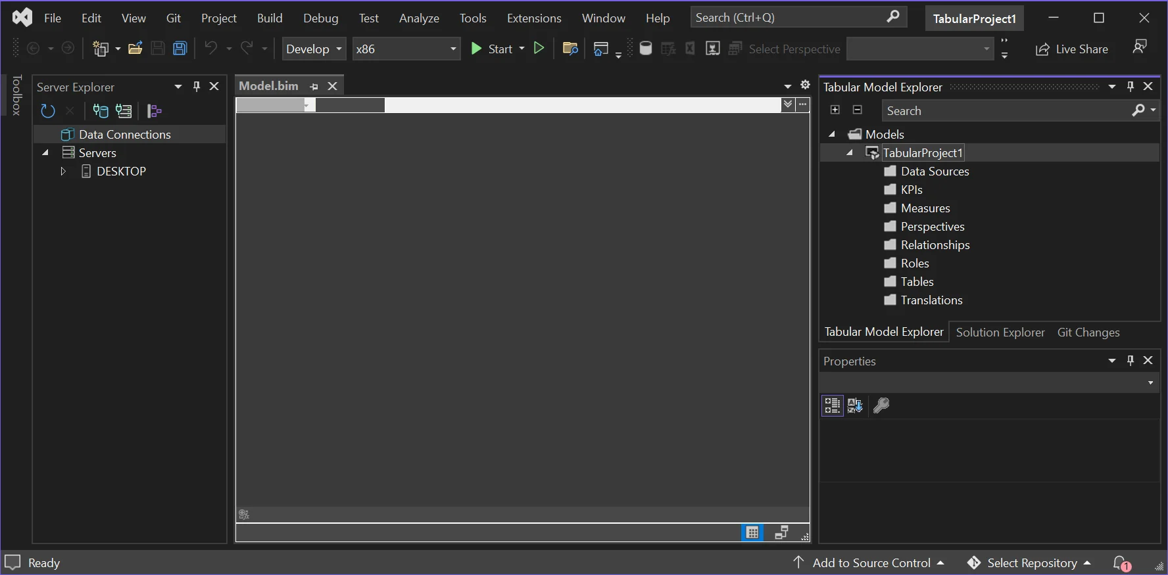This screenshot has height=575, width=1168.
Task: Open the vertical Toolbox tab
Action: click(17, 96)
